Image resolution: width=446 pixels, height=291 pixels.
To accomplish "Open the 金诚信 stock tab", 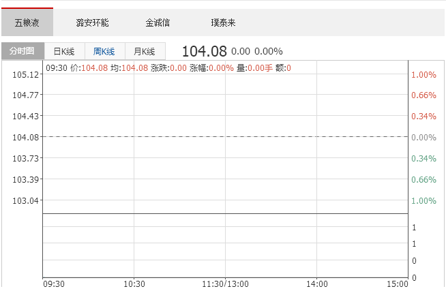I will tap(158, 22).
